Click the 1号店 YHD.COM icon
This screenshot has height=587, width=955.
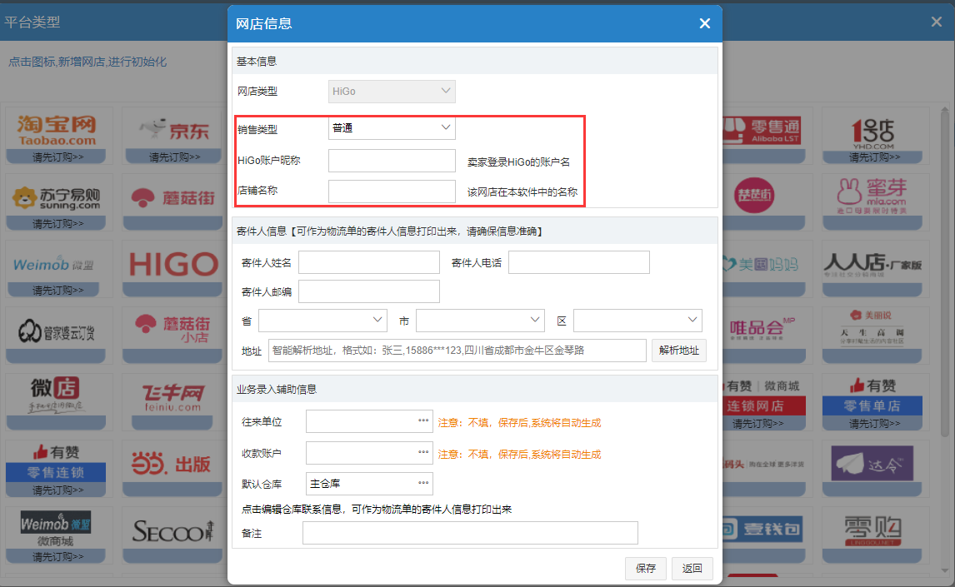click(872, 133)
